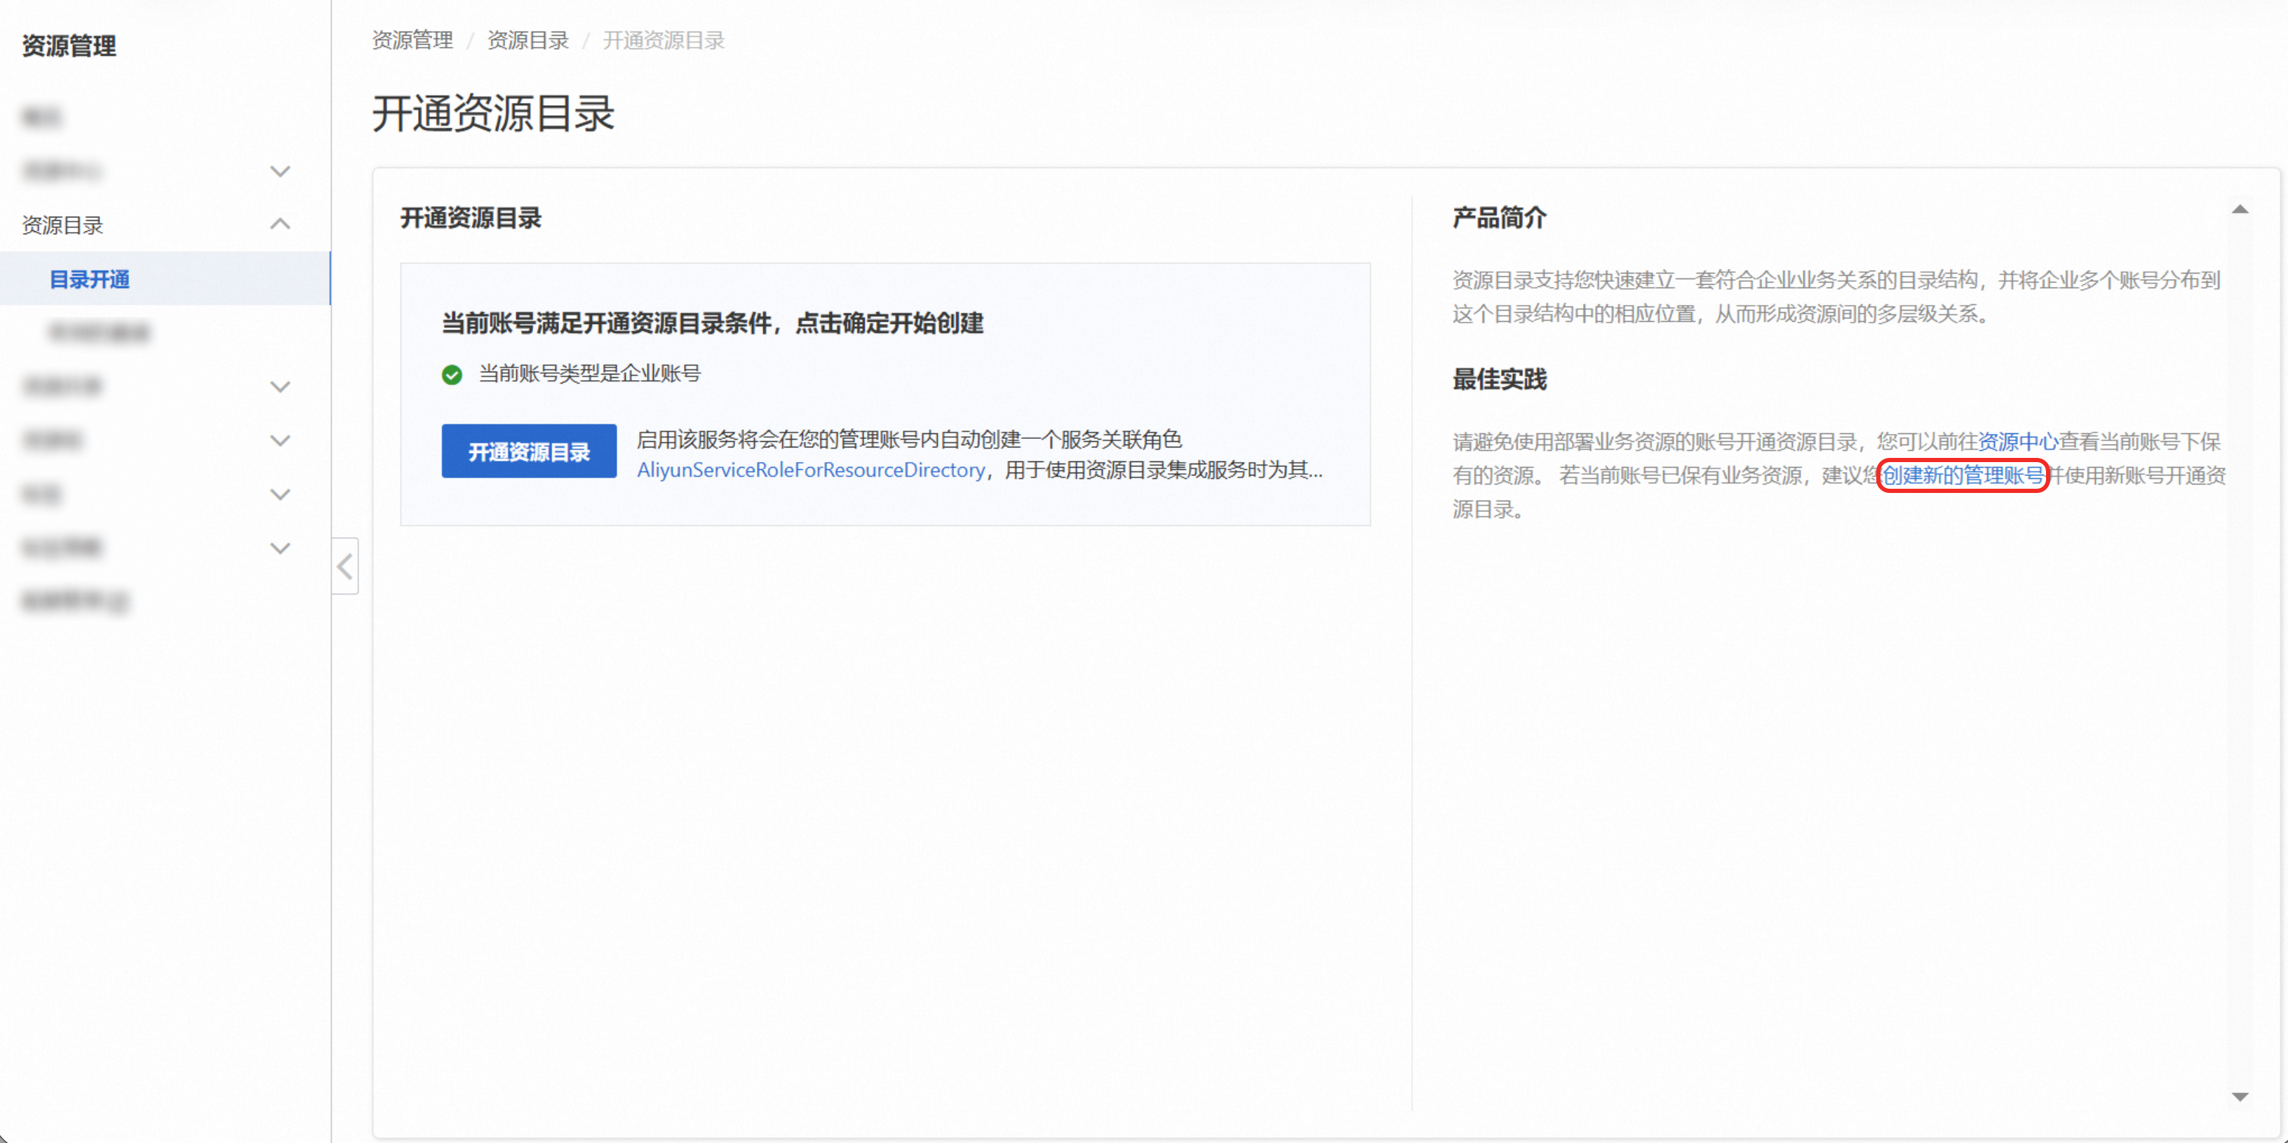Expand the last sidebar chevron
The height and width of the screenshot is (1143, 2288).
280,548
